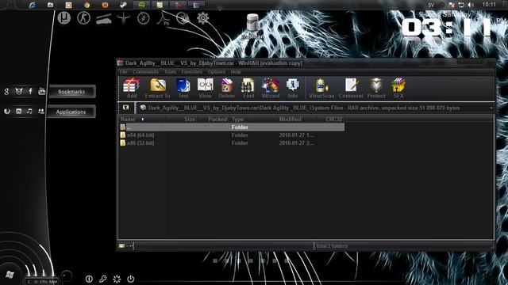Viewport: 508px width, 285px height.
Task: Launch uTorrent from the top dock
Action: [64, 17]
